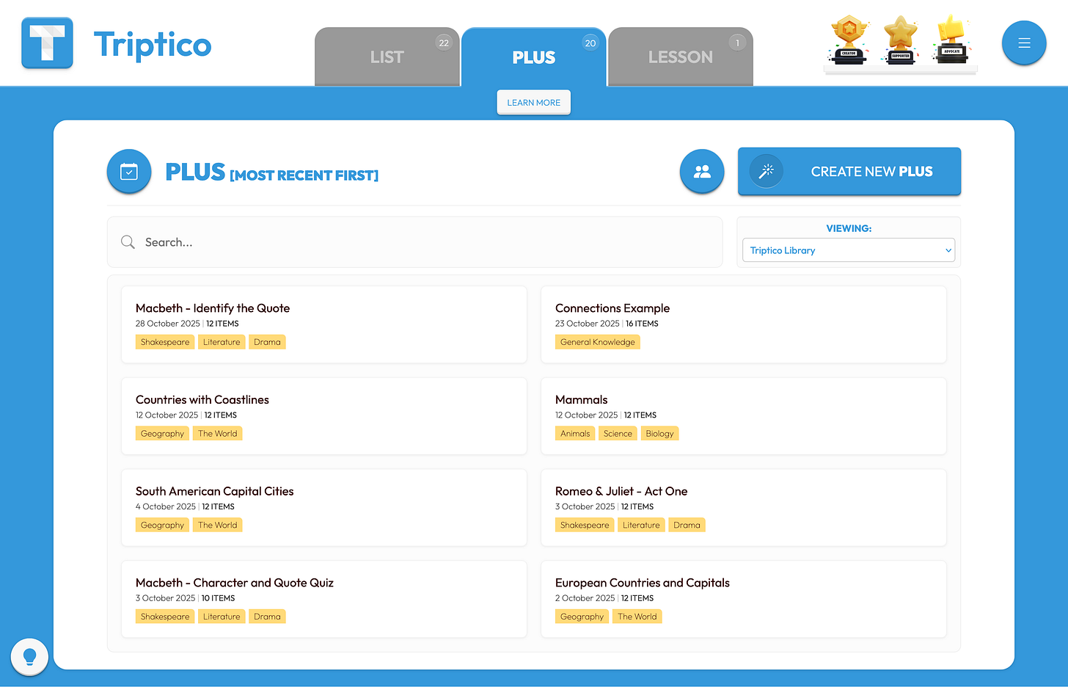Image resolution: width=1068 pixels, height=687 pixels.
Task: Open the Supporter star trophy badge
Action: click(x=901, y=40)
